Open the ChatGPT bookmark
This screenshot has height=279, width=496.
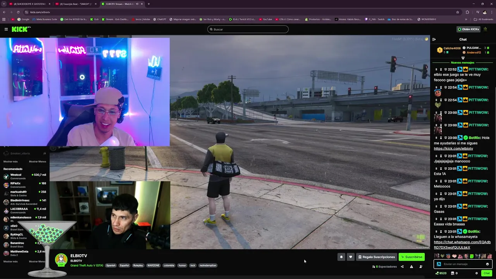[x=160, y=19]
